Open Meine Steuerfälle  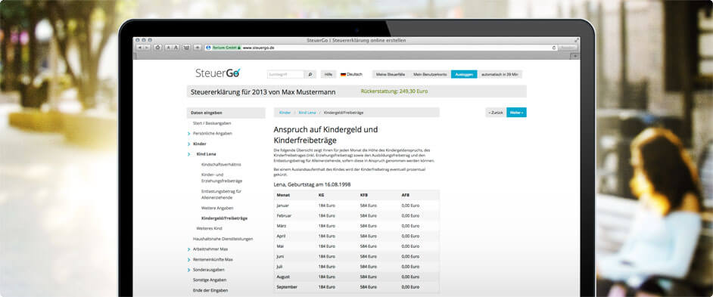(390, 74)
